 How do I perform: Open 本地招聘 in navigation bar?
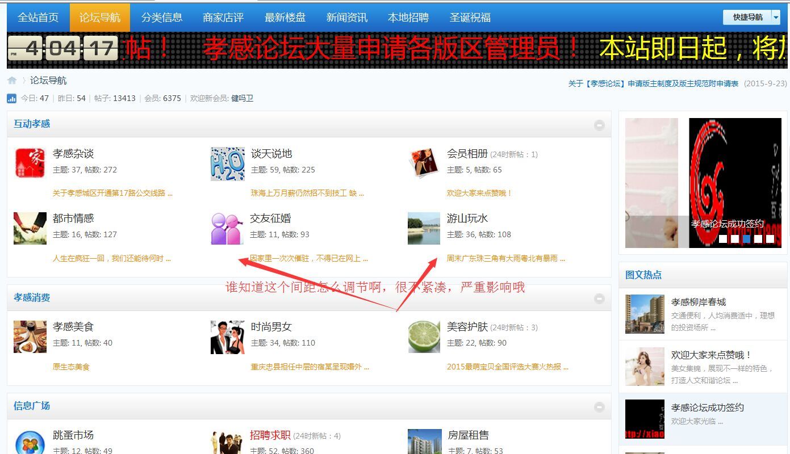pos(408,18)
